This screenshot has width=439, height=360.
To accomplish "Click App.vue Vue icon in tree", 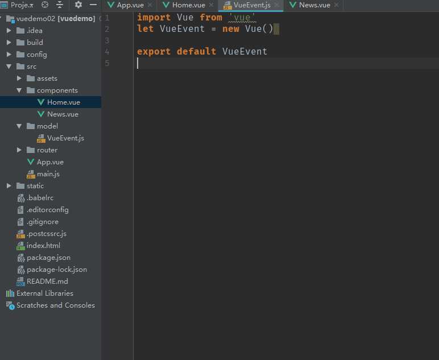I will [31, 162].
